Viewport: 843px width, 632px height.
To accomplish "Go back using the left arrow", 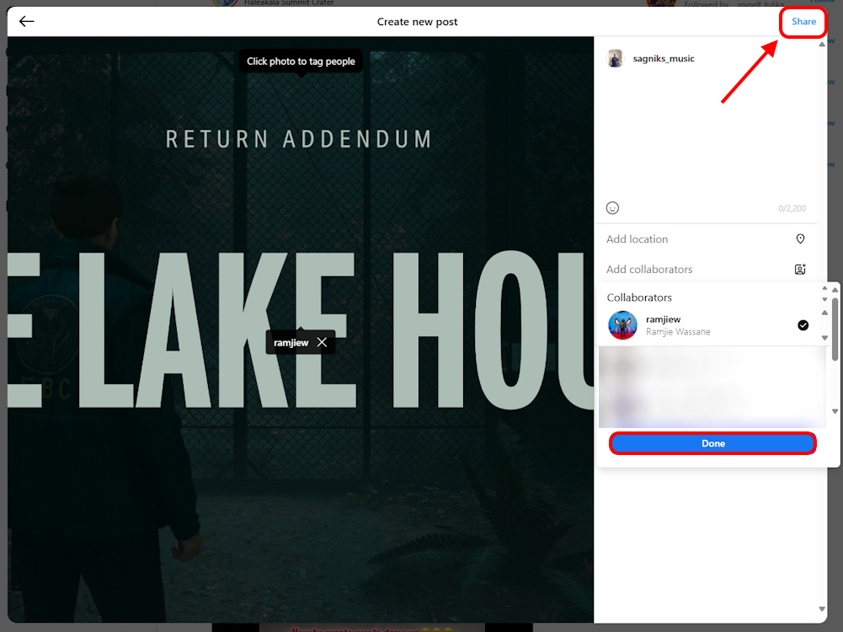I will point(26,22).
